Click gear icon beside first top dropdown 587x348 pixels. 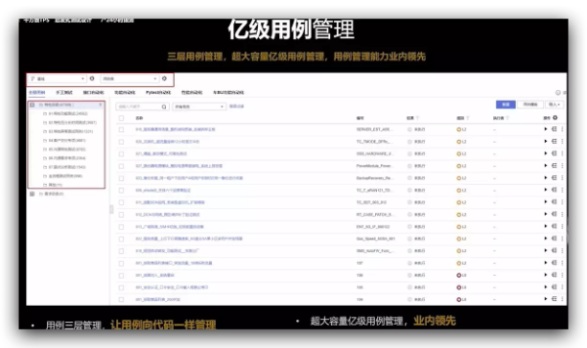92,79
